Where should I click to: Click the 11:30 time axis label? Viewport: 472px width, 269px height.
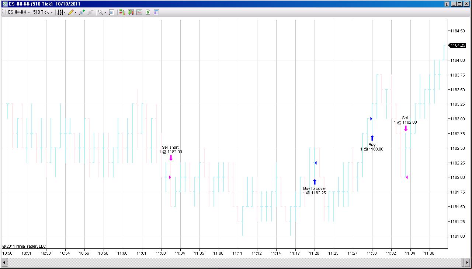tap(372, 253)
